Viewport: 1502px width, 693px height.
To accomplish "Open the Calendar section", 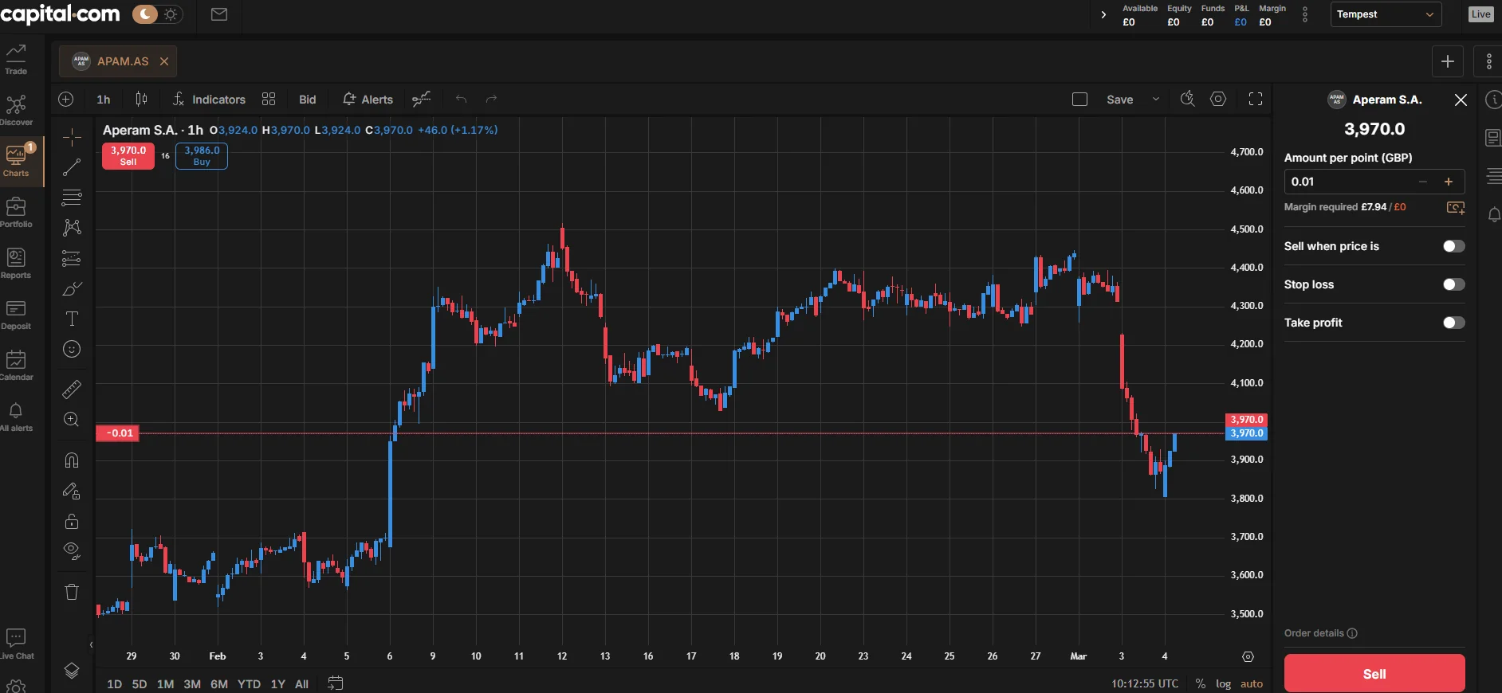I will pos(16,365).
